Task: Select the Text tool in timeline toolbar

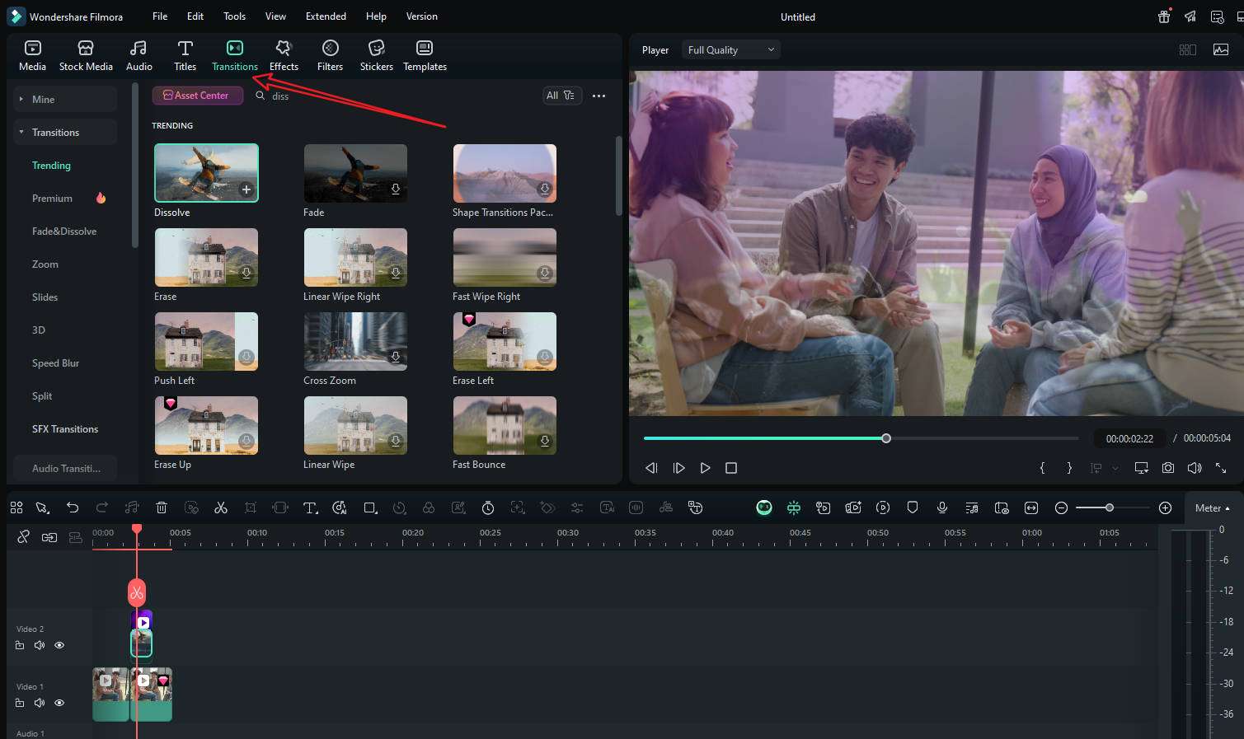Action: point(310,507)
